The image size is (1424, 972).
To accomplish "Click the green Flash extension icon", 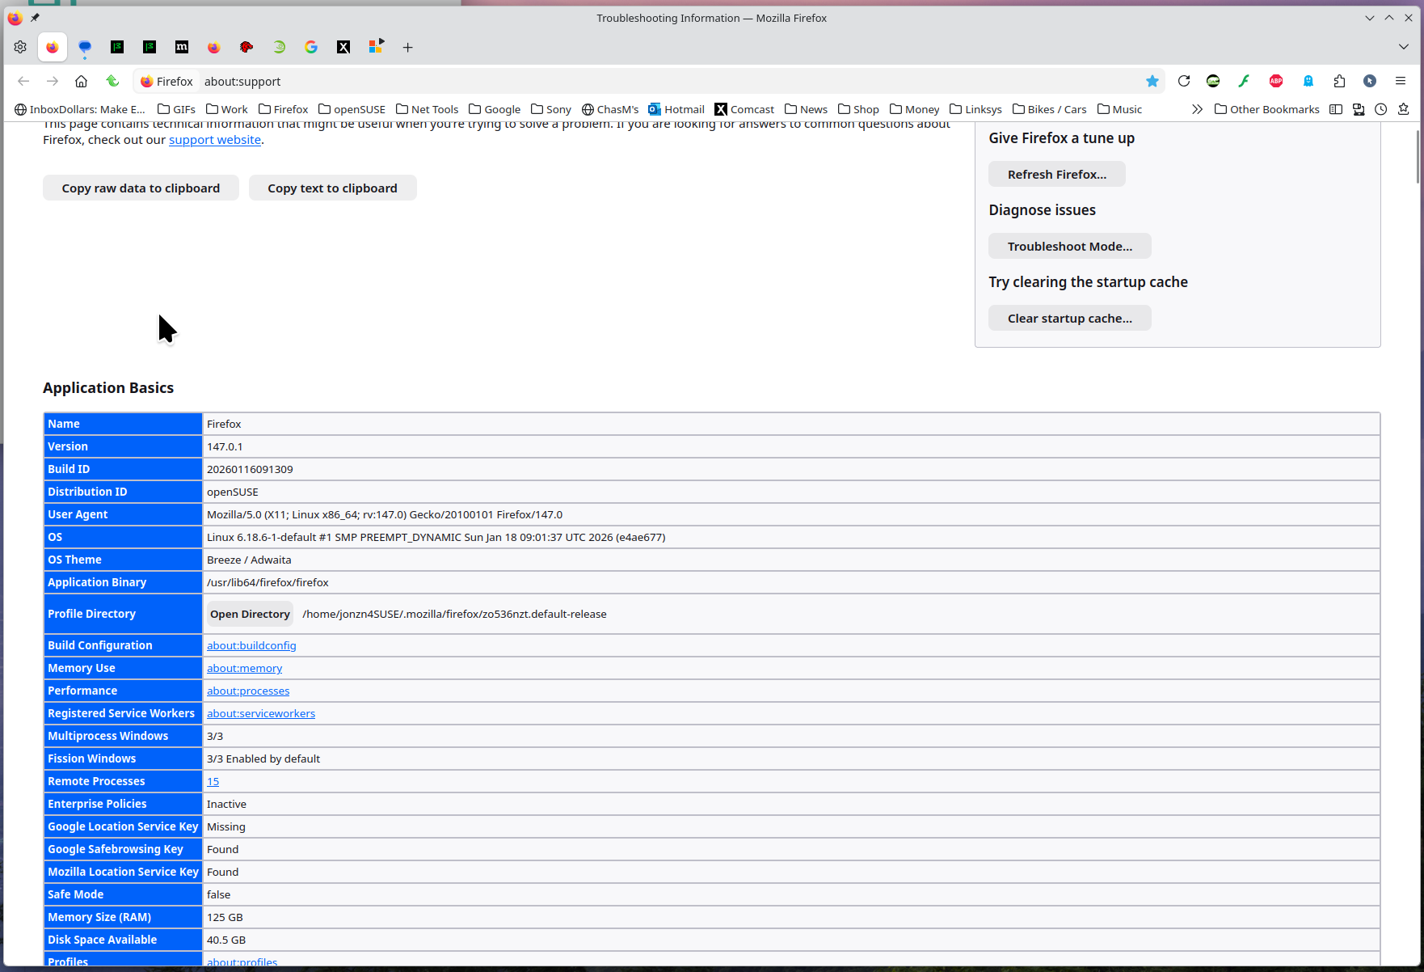I will pos(1245,81).
